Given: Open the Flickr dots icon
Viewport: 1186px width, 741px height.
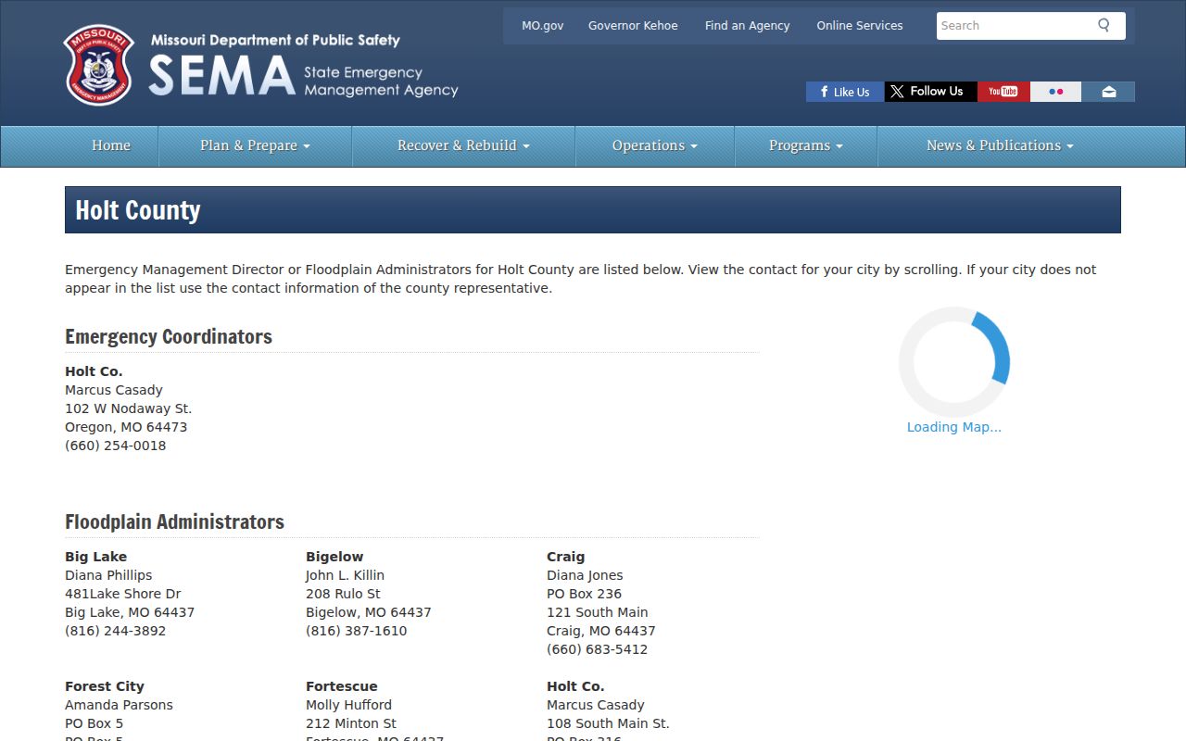Looking at the screenshot, I should click(x=1055, y=92).
